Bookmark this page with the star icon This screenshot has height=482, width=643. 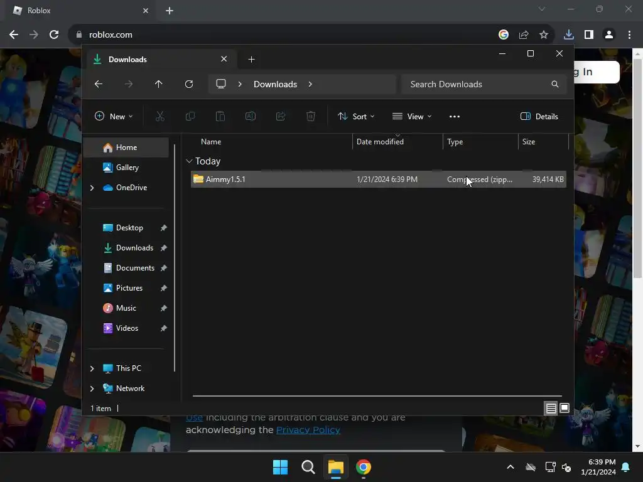pyautogui.click(x=544, y=35)
